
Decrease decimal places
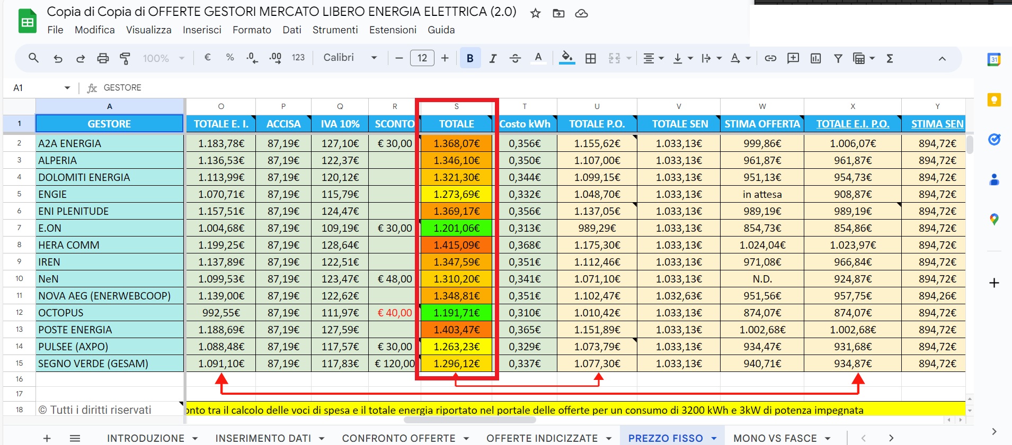click(253, 58)
